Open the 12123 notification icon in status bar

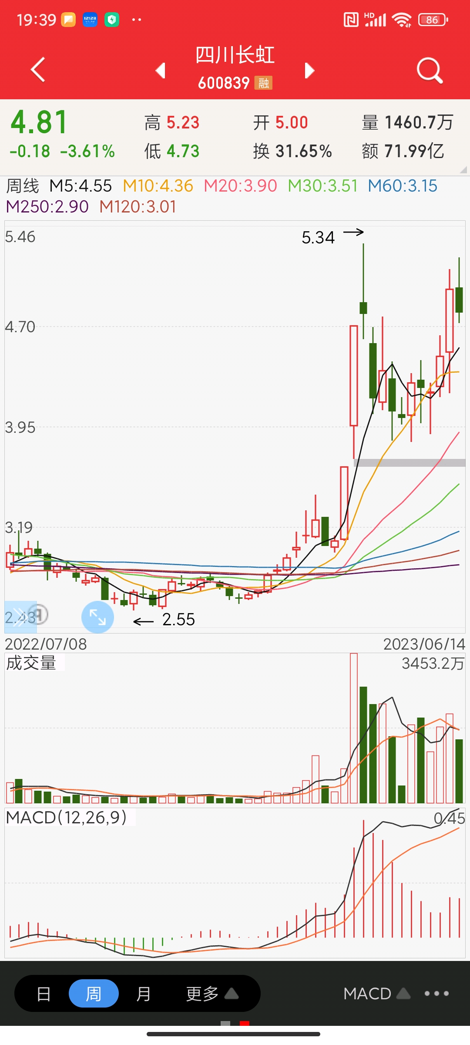coord(90,20)
